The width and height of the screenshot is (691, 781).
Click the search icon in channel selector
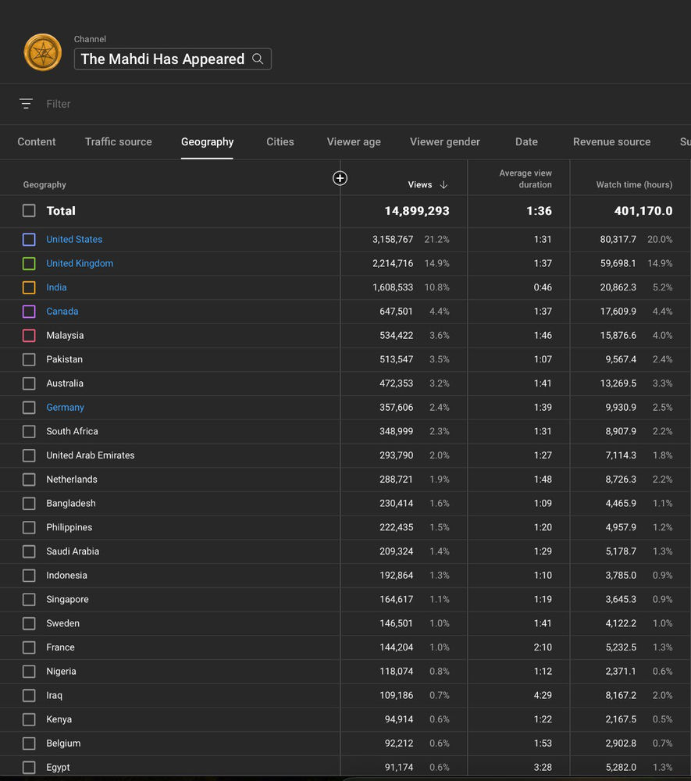coord(258,59)
